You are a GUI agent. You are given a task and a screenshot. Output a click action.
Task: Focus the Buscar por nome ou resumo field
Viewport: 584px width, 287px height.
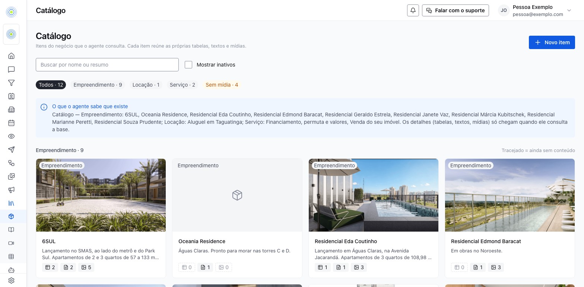[x=107, y=65]
